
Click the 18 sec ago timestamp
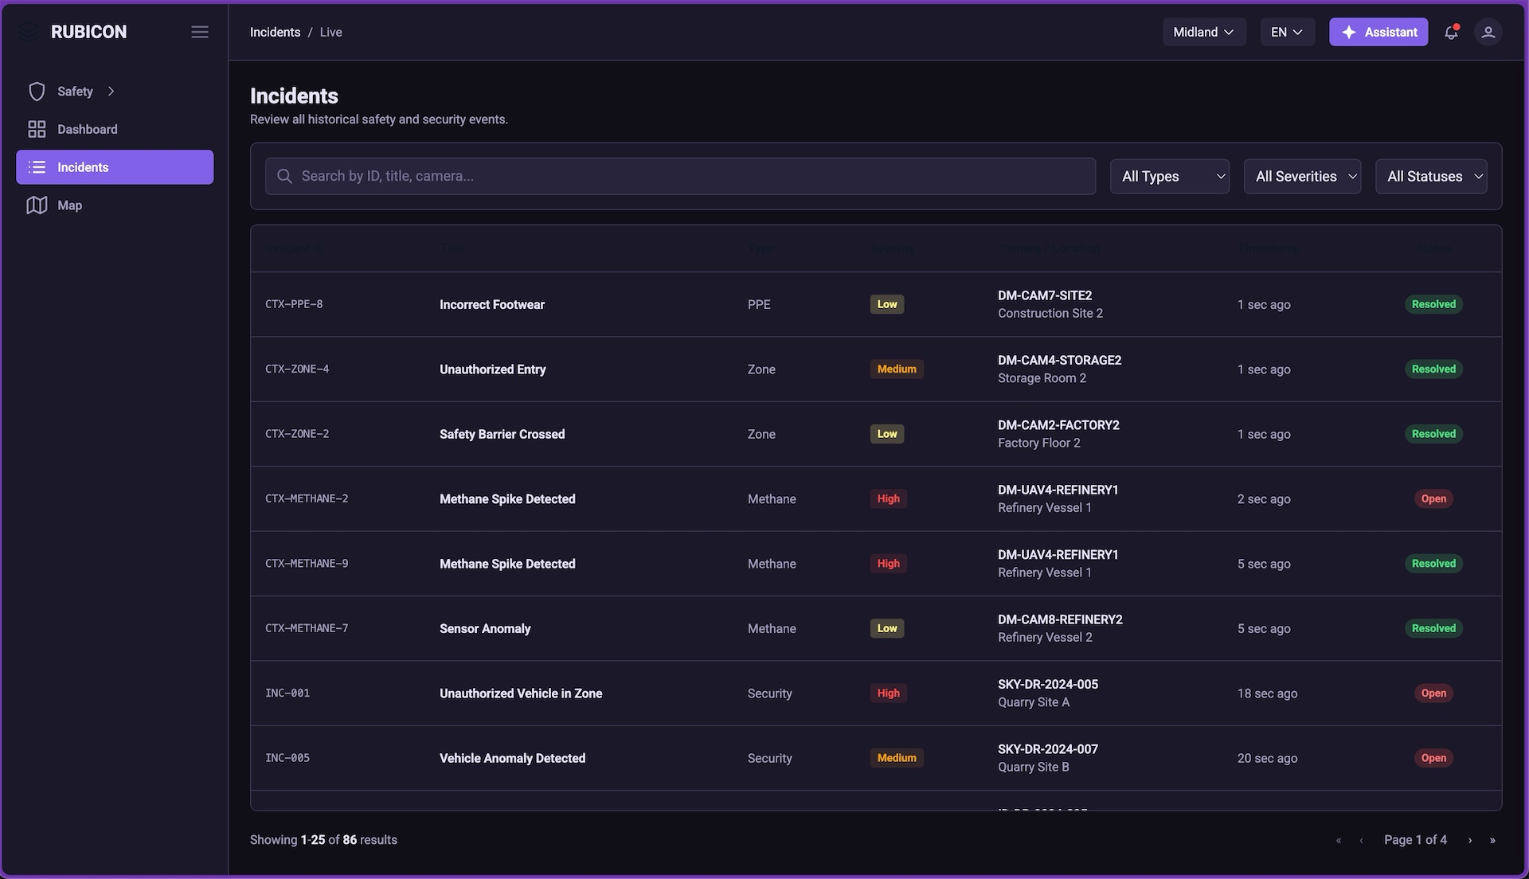1267,693
